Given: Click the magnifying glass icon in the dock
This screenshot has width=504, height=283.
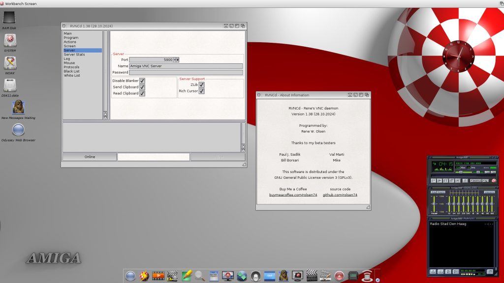Looking at the screenshot, I should point(200,276).
